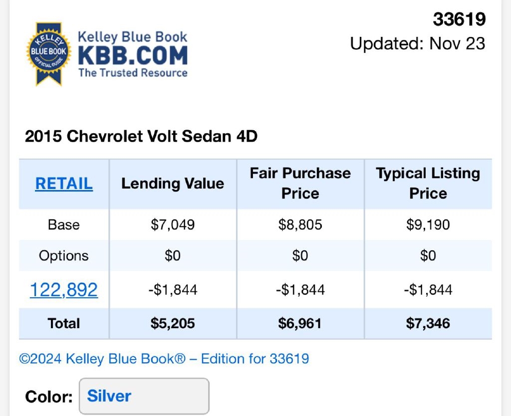Click the Total Typical Listing $7,346 cell

[x=428, y=323]
